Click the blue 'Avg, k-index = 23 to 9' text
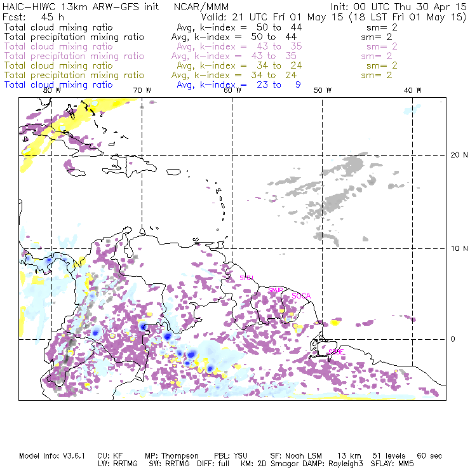 click(239, 85)
